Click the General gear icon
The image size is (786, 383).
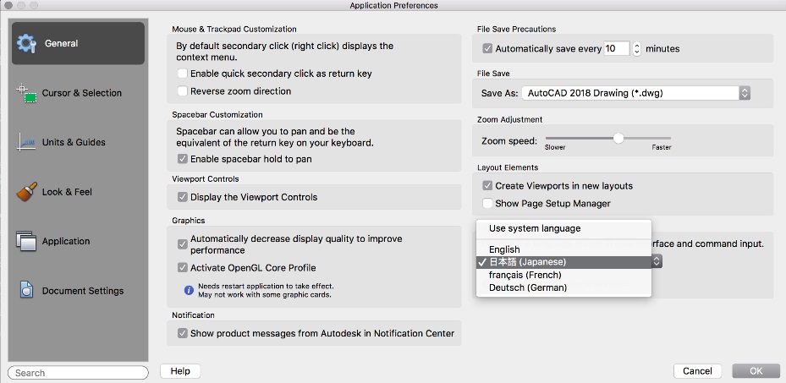[27, 43]
